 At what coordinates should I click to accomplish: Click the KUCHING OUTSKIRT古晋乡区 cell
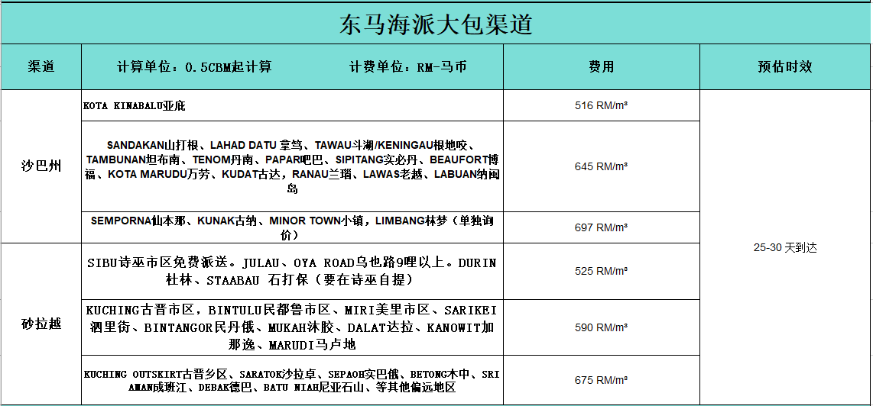[x=292, y=380]
